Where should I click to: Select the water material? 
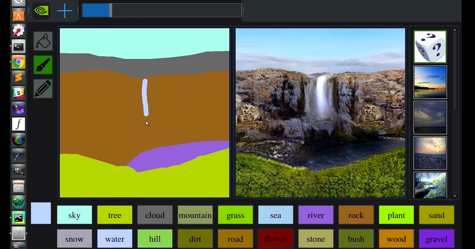tap(114, 239)
